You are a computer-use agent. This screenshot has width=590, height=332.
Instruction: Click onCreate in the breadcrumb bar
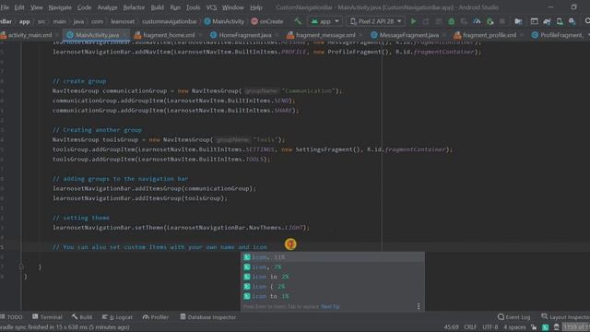266,21
